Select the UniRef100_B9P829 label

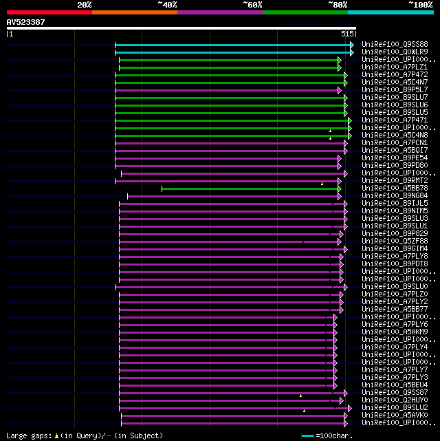[395, 233]
